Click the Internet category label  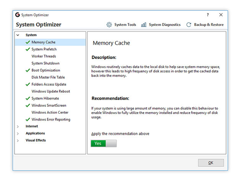tap(32, 126)
